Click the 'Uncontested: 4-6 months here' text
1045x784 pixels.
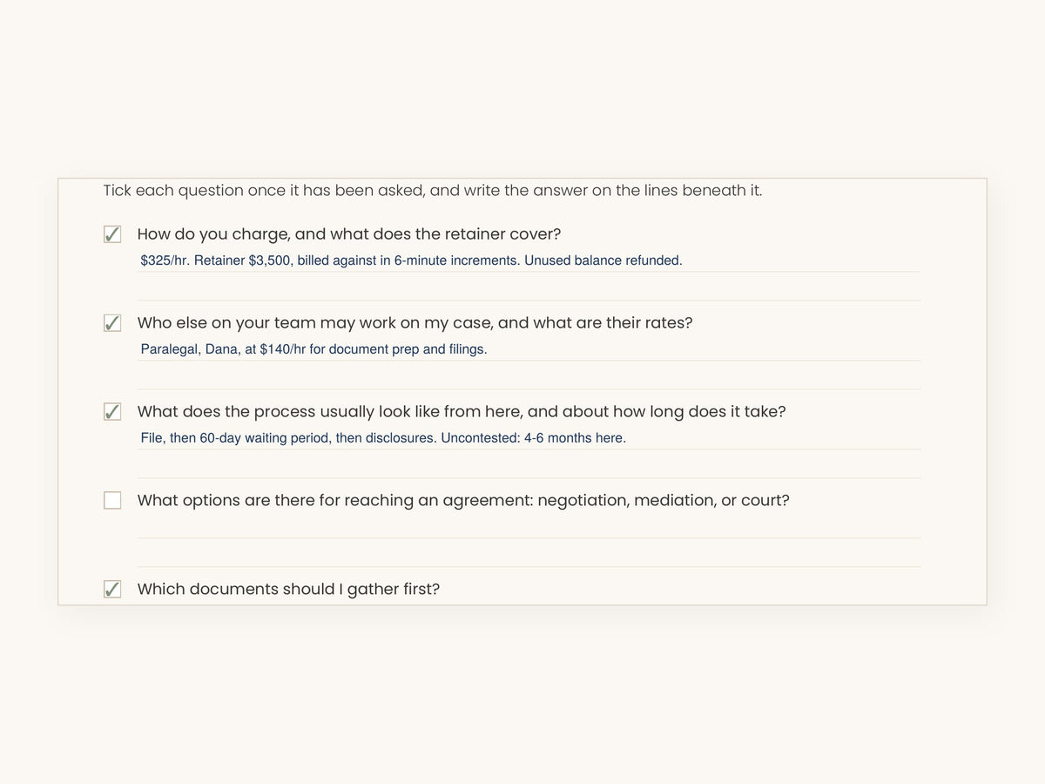(x=533, y=438)
